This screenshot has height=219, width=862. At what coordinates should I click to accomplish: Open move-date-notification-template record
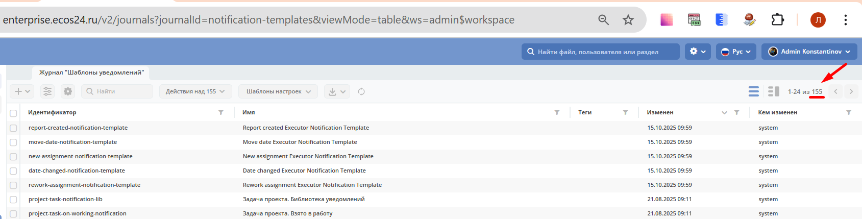click(x=72, y=142)
